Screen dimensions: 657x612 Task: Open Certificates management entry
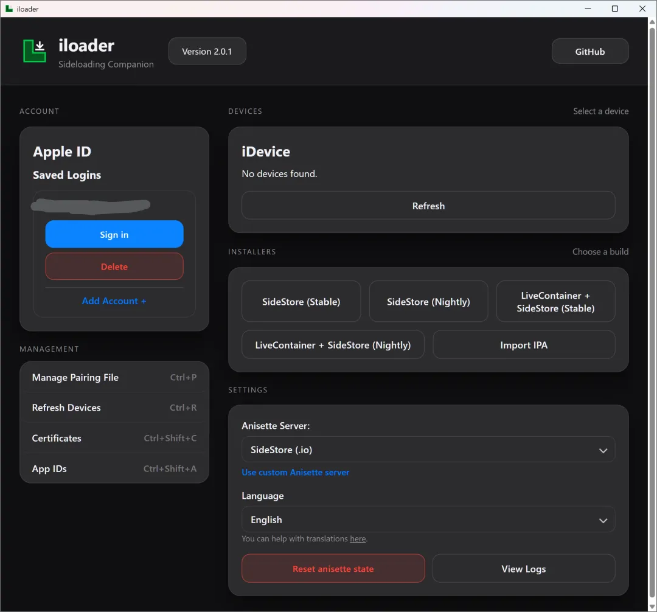tap(114, 438)
